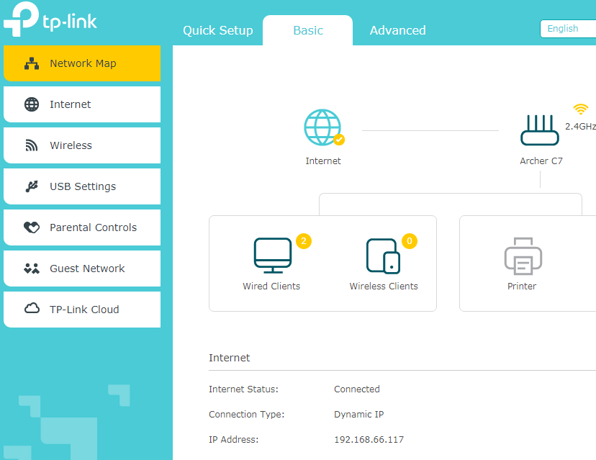Switch to the Quick Setup tab
This screenshot has height=460, width=596.
[x=217, y=30]
